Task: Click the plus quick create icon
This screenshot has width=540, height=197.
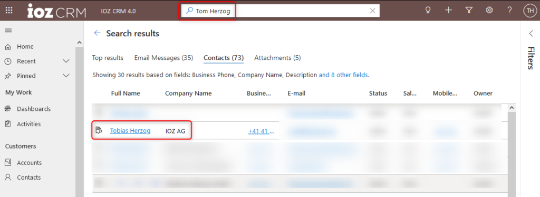Action: [x=448, y=11]
